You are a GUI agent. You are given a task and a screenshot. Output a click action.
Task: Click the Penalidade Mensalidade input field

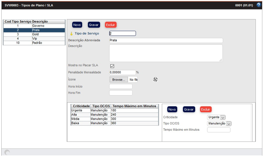[122, 72]
